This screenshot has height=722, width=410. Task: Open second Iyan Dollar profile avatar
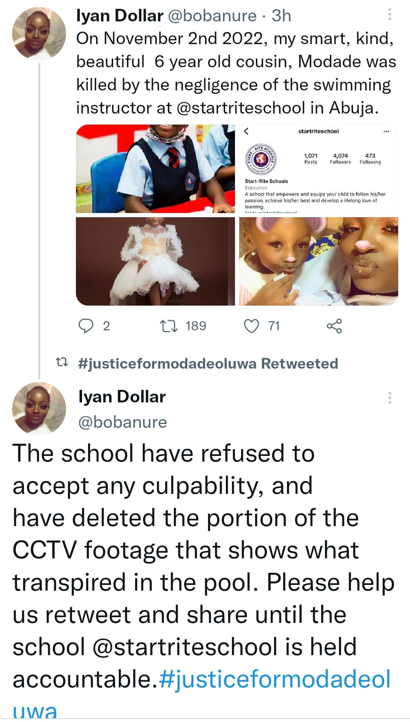pyautogui.click(x=39, y=408)
